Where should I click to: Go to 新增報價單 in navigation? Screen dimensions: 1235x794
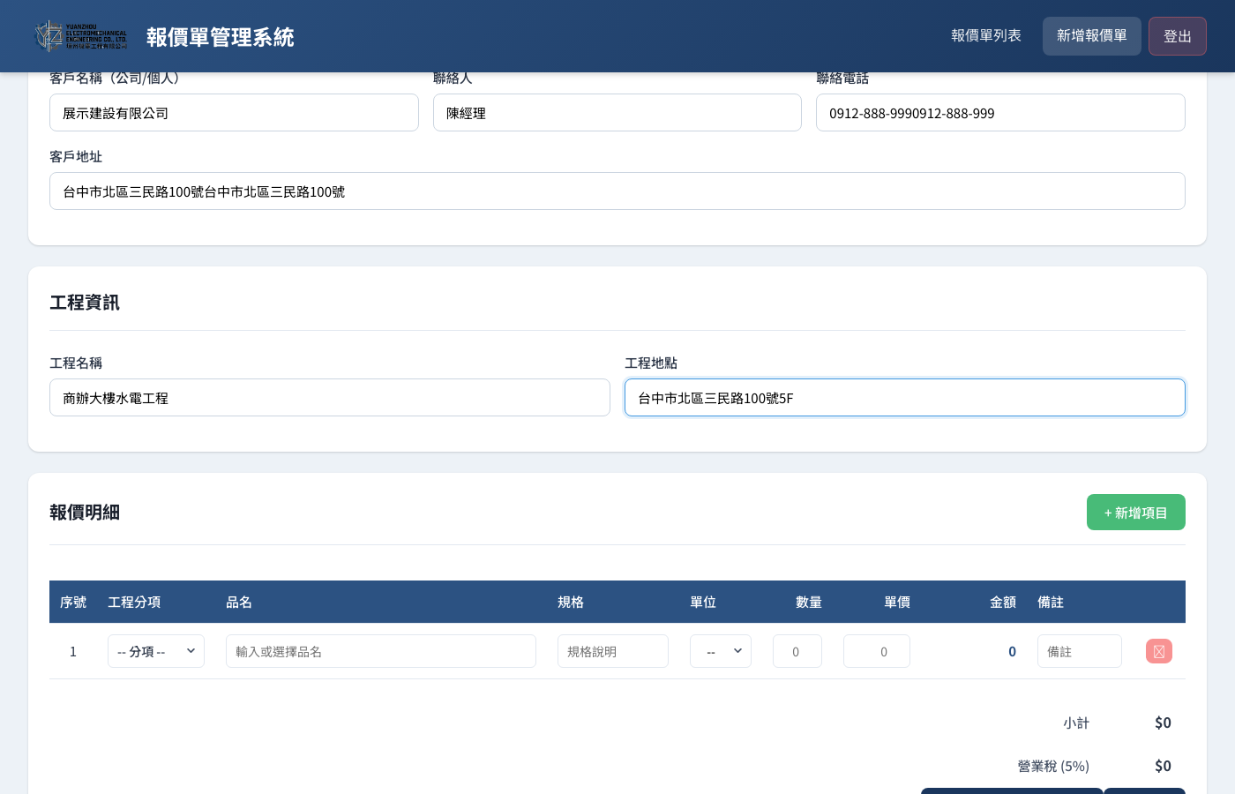pyautogui.click(x=1091, y=36)
